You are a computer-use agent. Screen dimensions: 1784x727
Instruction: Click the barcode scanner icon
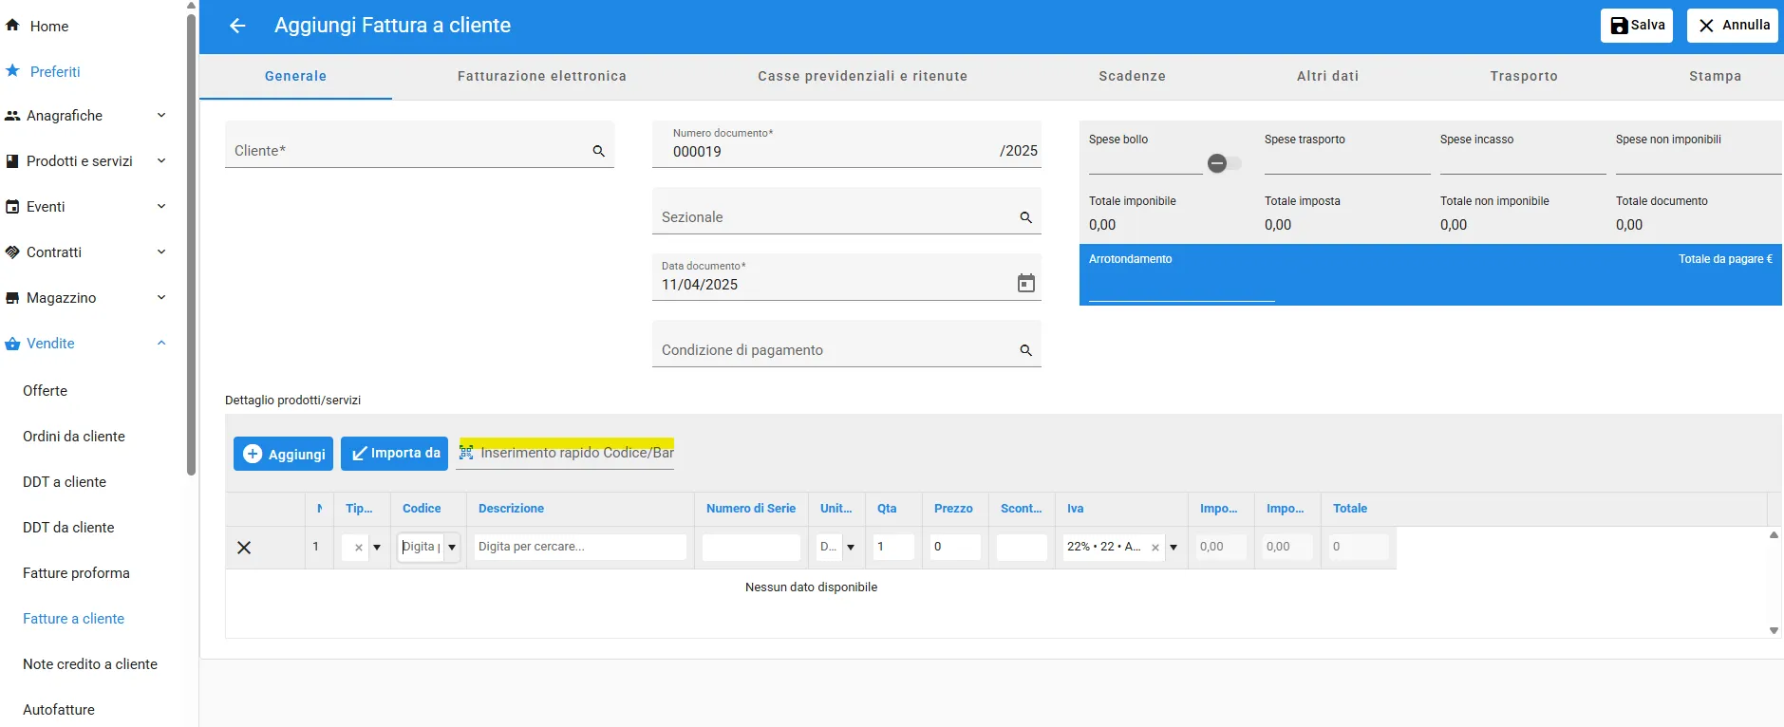[466, 453]
